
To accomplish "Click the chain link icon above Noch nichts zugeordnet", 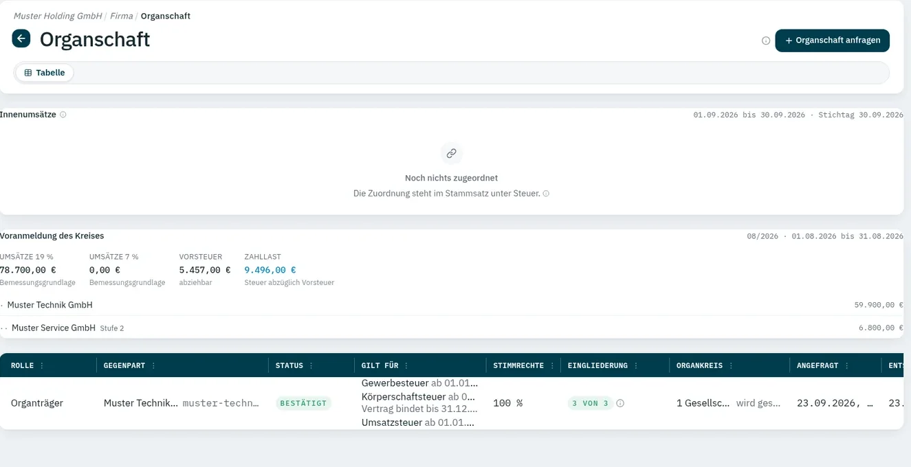I will [x=451, y=153].
